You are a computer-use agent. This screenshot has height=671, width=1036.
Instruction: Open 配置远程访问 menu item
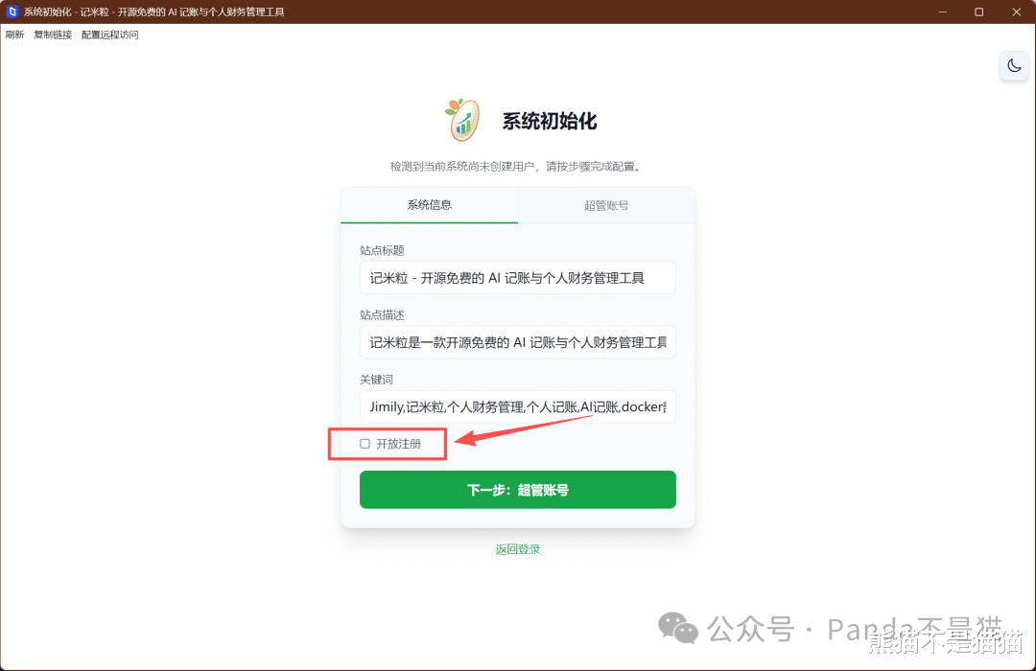coord(109,35)
